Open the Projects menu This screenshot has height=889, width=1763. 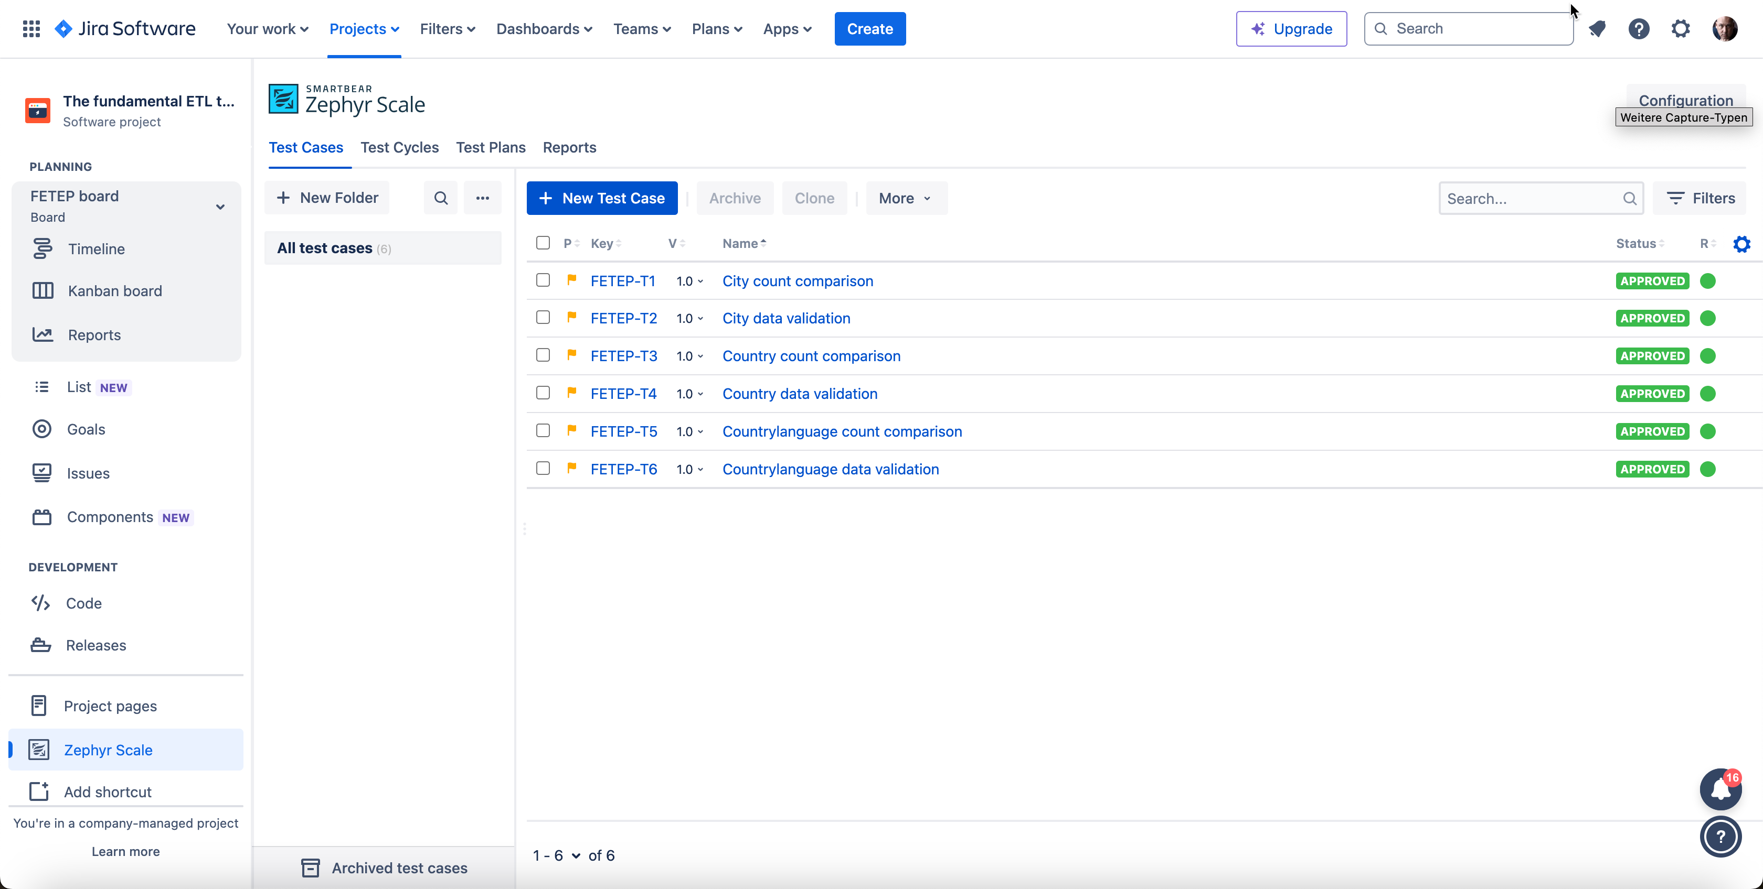point(364,29)
